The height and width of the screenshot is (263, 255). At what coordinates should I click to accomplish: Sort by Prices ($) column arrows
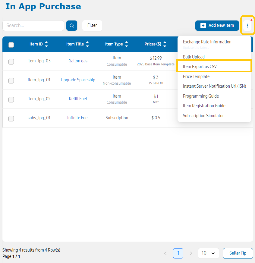(x=165, y=44)
